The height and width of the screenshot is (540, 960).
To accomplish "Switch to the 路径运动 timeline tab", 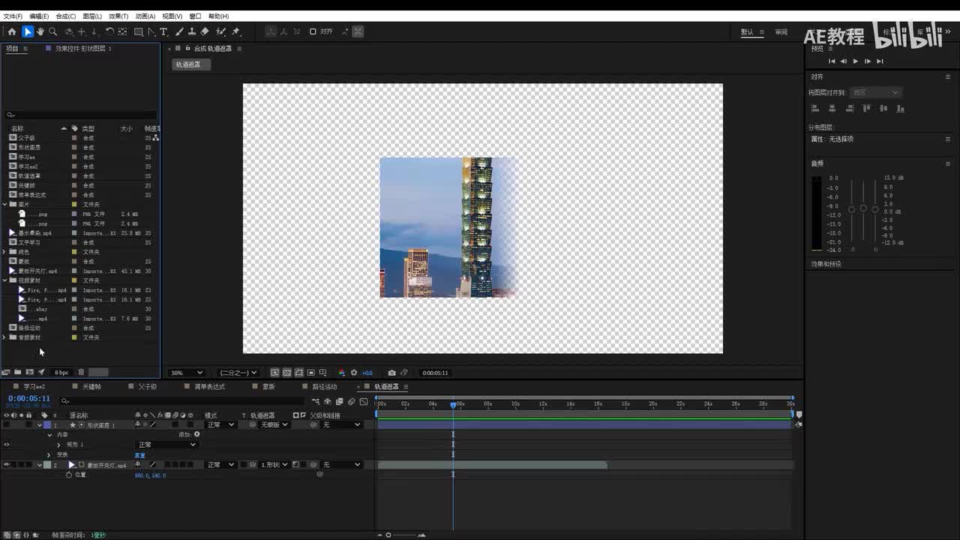I will pyautogui.click(x=325, y=387).
